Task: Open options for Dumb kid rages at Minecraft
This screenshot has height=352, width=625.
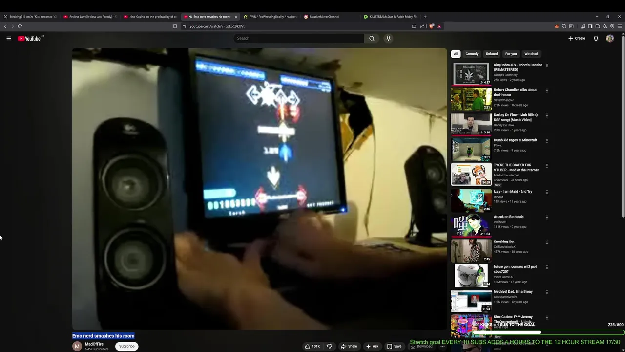Action: point(547,141)
